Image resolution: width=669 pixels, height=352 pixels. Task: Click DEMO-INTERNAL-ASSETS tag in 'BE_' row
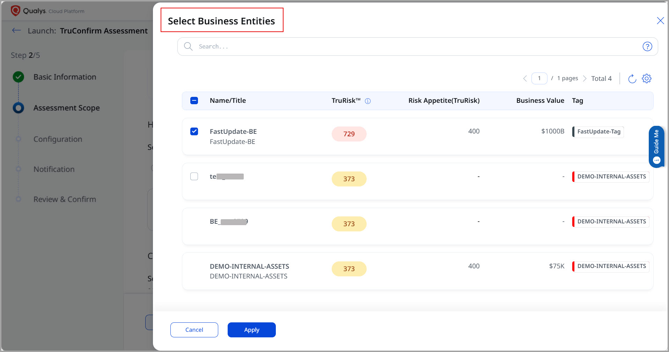(611, 222)
